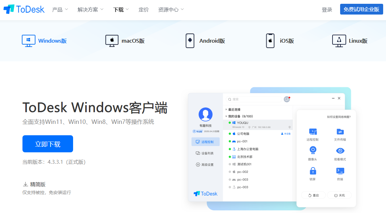This screenshot has width=386, height=213.
Task: Click the 锁屏 padlock icon
Action: point(313,171)
